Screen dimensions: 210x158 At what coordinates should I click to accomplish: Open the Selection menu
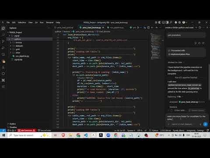[x=22, y=22]
